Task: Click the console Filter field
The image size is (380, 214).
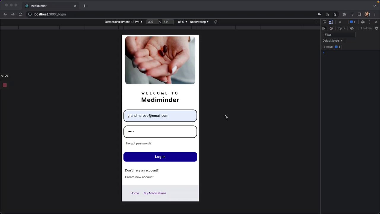Action: (339, 35)
